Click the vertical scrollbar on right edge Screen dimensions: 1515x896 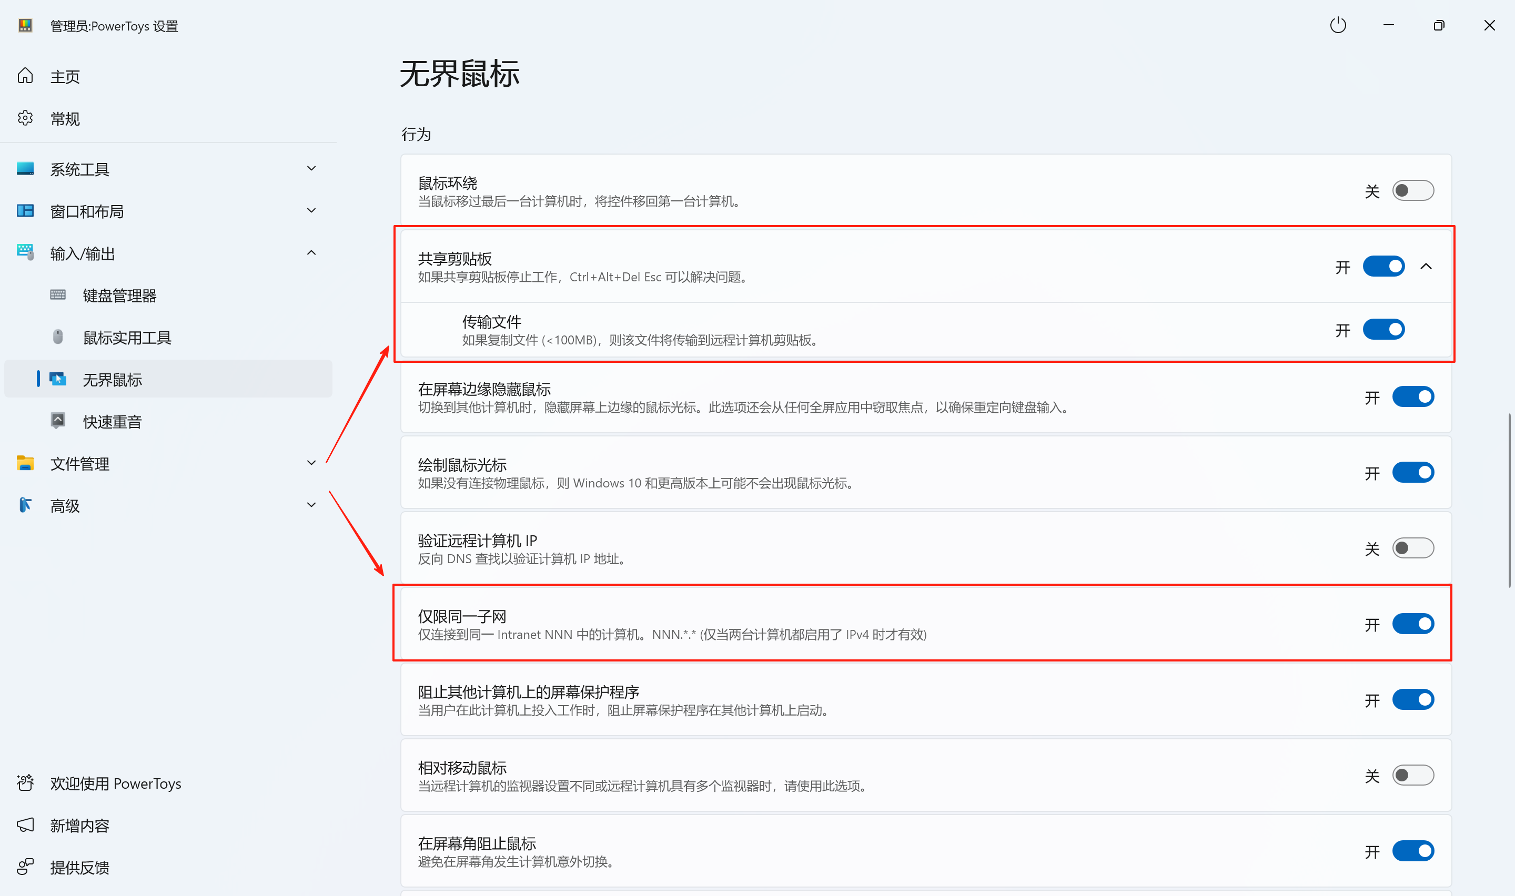1509,500
